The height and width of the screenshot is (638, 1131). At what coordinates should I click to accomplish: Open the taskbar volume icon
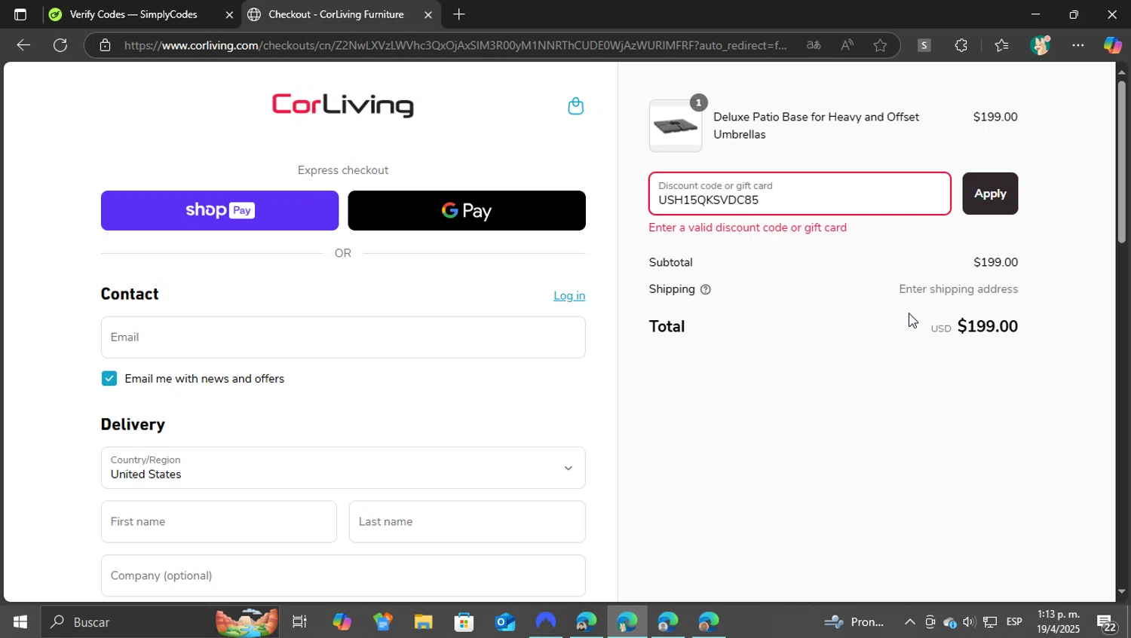(x=969, y=622)
